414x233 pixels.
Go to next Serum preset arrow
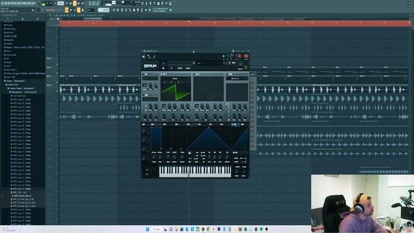coord(226,63)
